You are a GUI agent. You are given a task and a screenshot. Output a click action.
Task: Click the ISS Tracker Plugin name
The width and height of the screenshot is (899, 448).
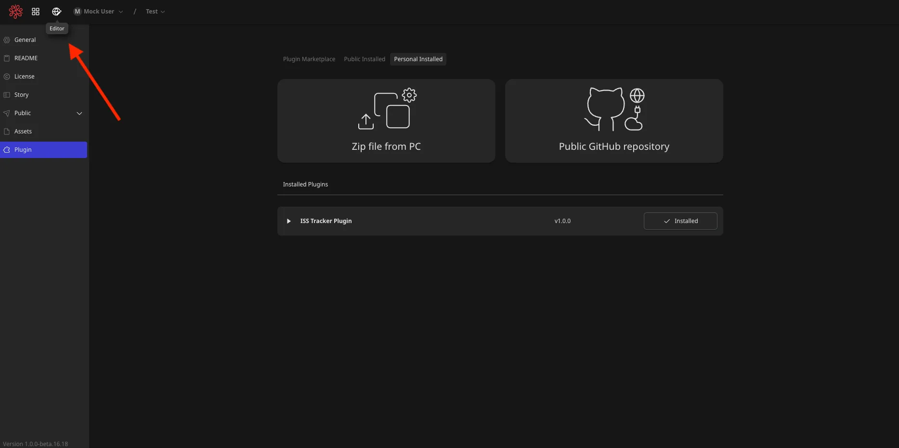[x=326, y=221]
